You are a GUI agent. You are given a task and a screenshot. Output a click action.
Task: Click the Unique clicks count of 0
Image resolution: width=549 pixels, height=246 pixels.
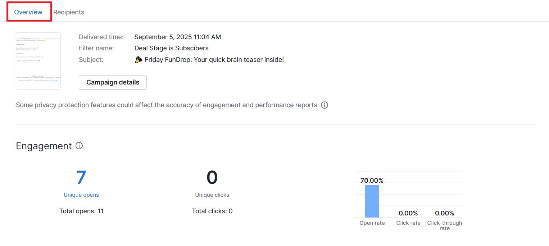coord(212,177)
